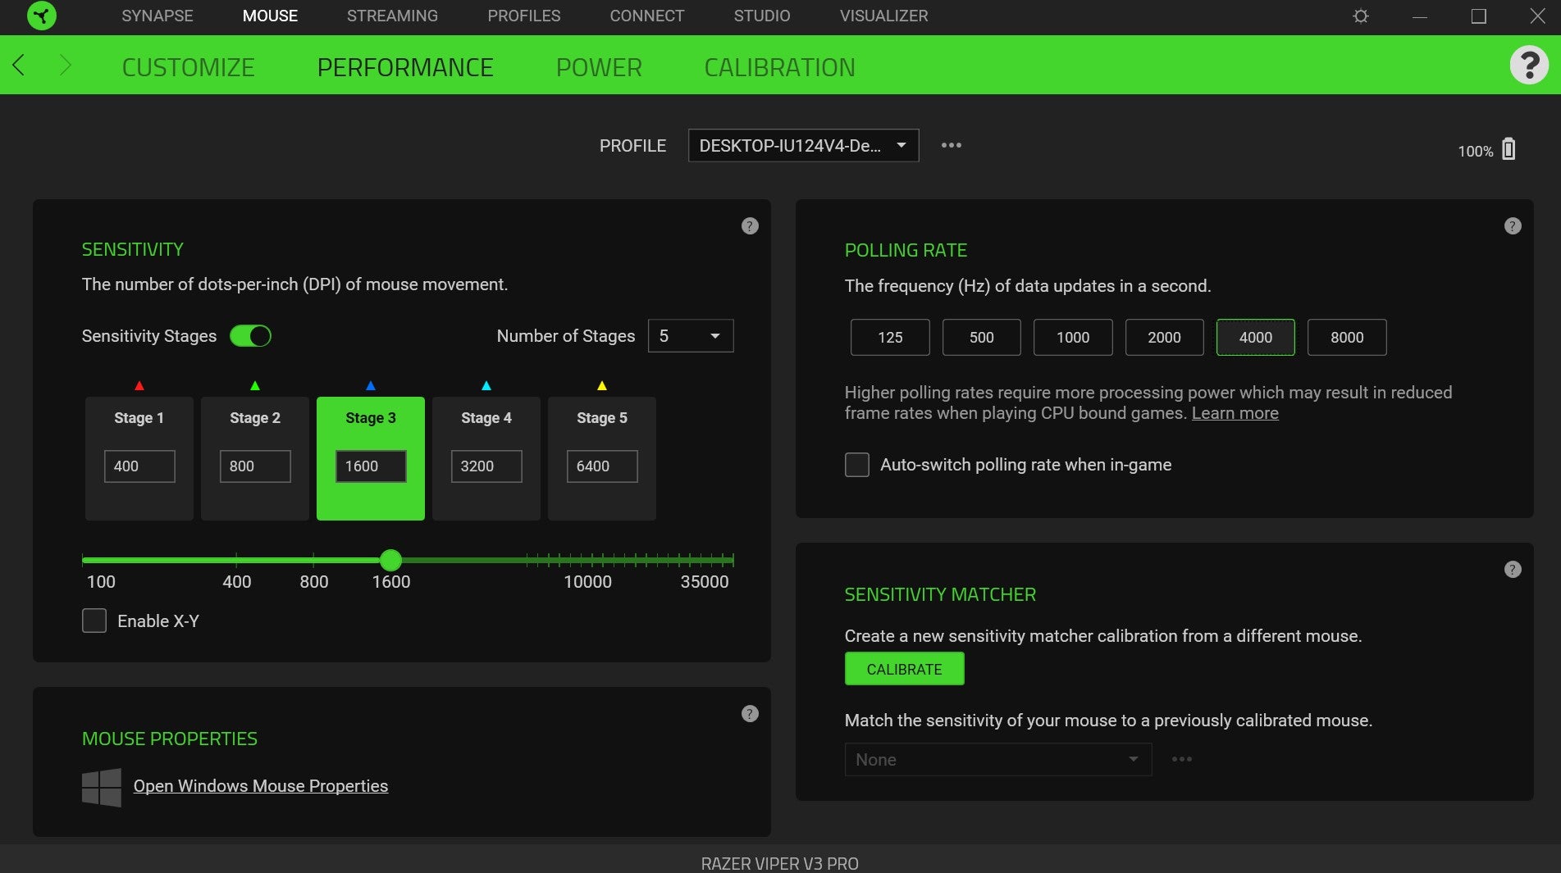Check Auto-switch polling rate when in-game
Image resolution: width=1561 pixels, height=873 pixels.
tap(856, 465)
